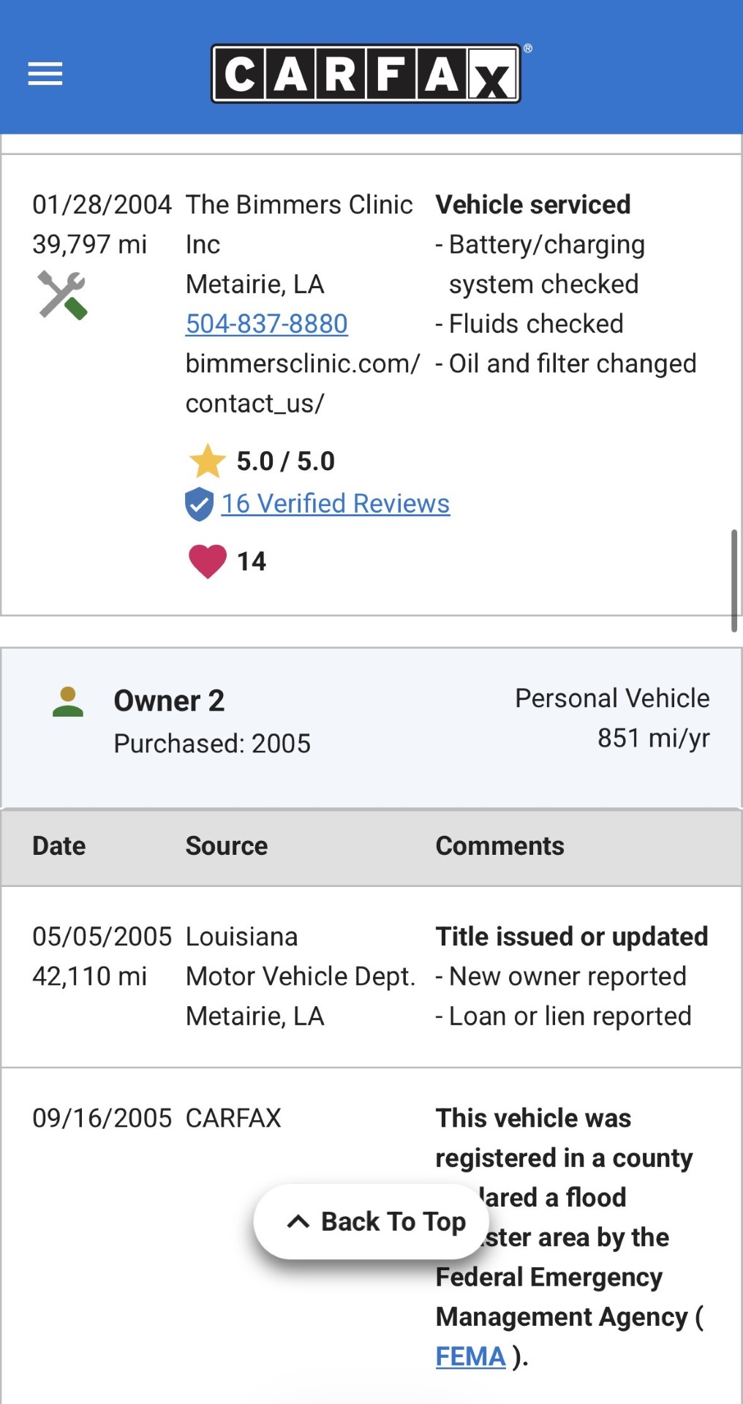The height and width of the screenshot is (1404, 743).
Task: Click the page scrollbar thumb
Action: [x=733, y=580]
